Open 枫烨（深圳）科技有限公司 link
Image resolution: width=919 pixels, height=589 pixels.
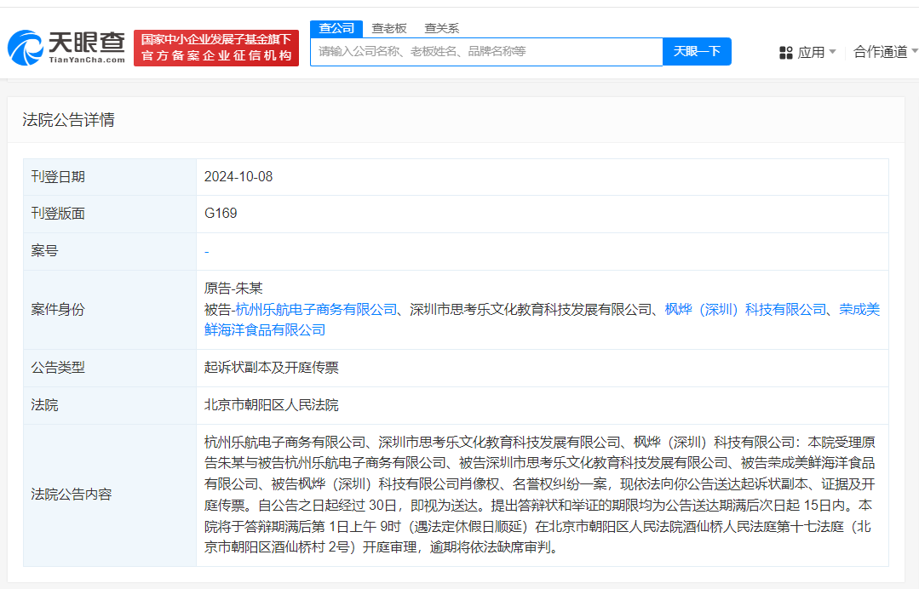coord(745,309)
